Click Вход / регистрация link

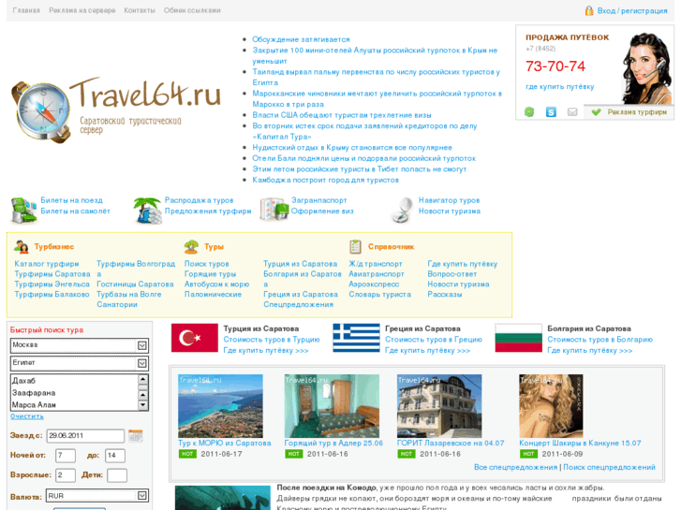point(632,11)
